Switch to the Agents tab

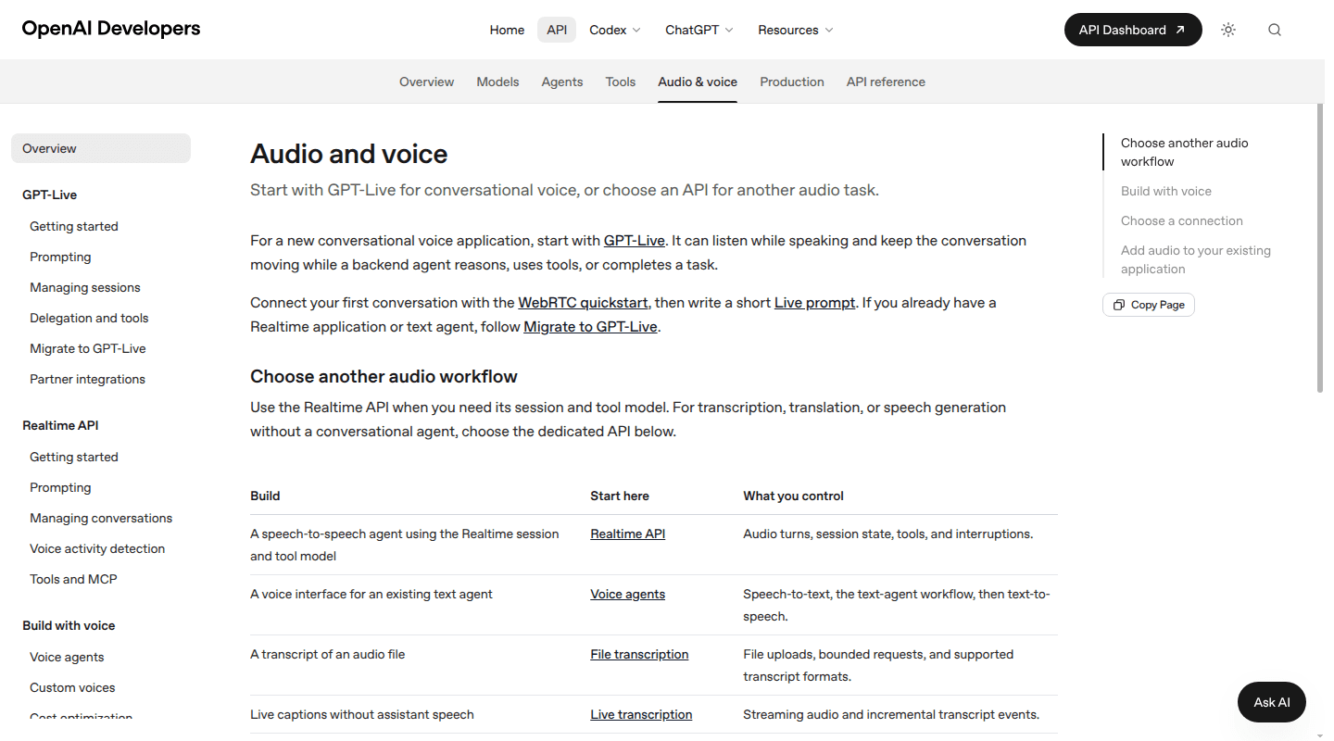[x=562, y=82]
